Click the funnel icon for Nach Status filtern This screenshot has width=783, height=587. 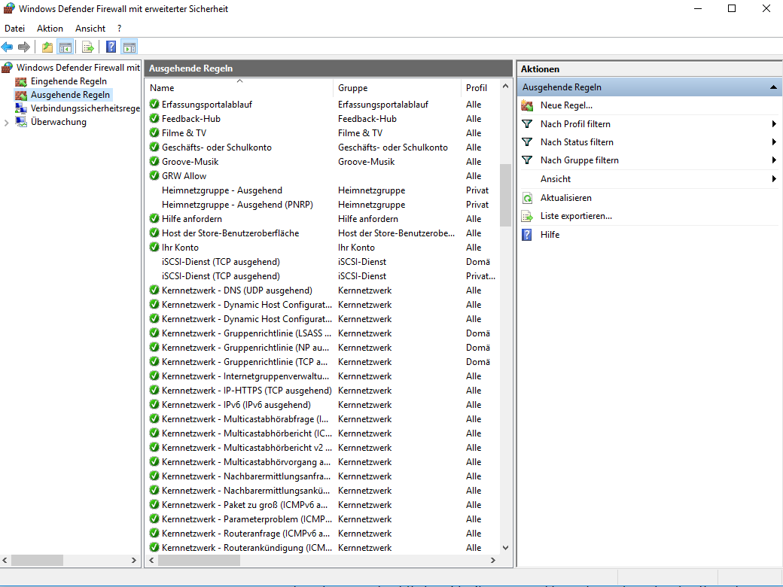pyautogui.click(x=527, y=141)
